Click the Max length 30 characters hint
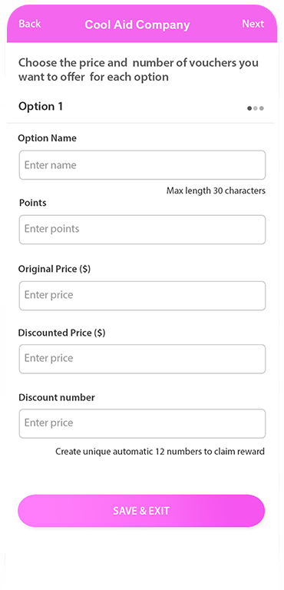Image resolution: width=284 pixels, height=590 pixels. [216, 191]
